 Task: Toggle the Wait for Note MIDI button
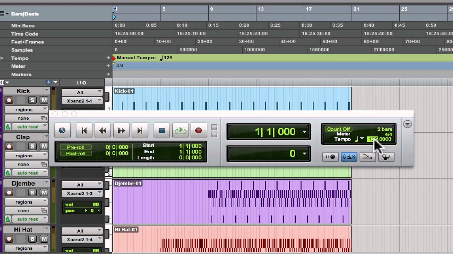coord(331,157)
